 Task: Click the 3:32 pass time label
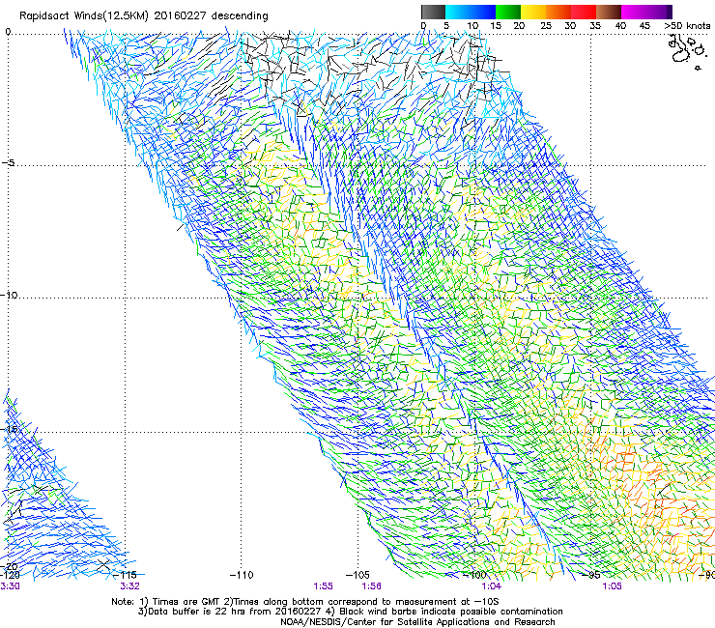tap(130, 586)
